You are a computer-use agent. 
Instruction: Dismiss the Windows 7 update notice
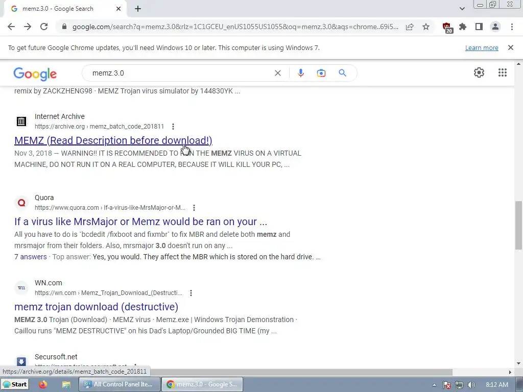coord(510,47)
